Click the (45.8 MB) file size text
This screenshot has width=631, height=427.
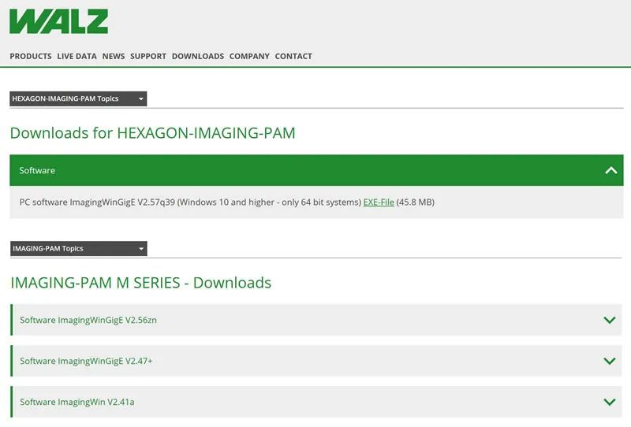click(416, 202)
